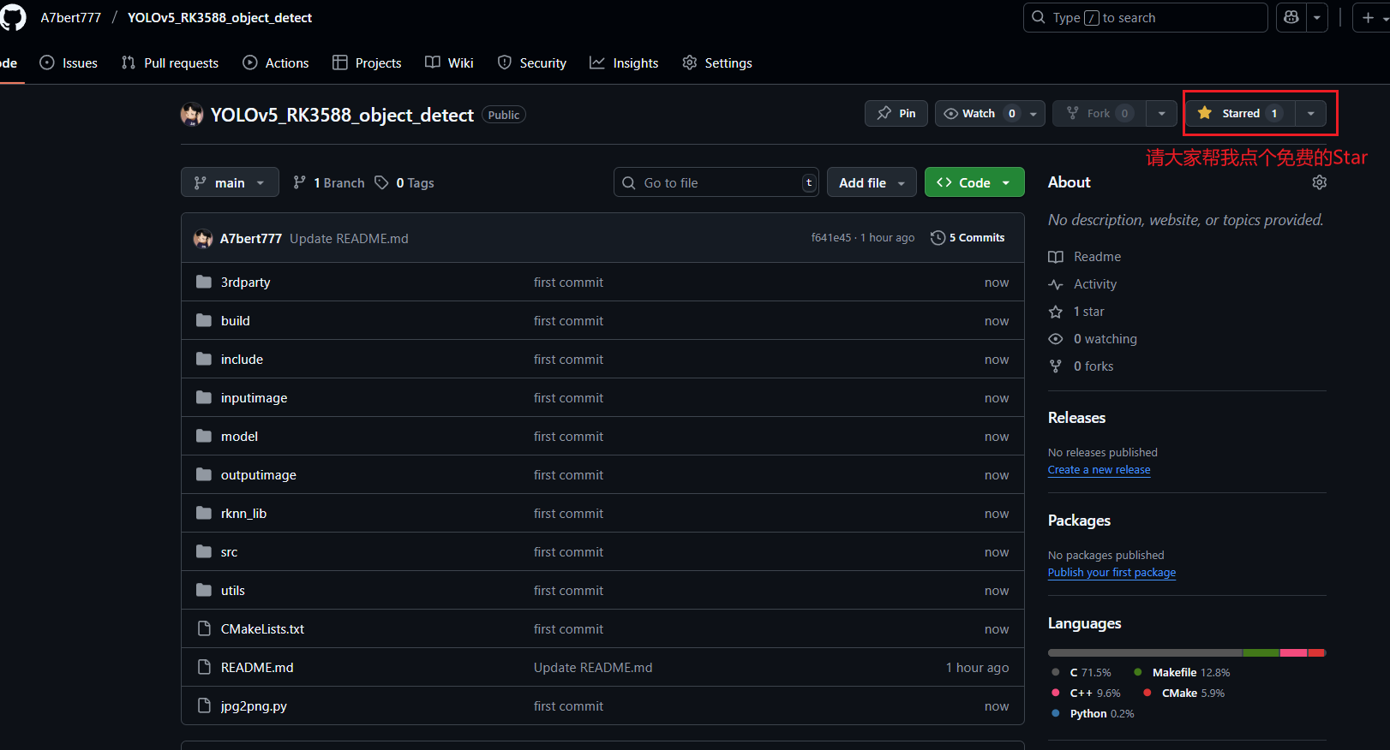This screenshot has height=750, width=1390.
Task: Click the A7bert777 owner link in breadcrumb
Action: [x=70, y=17]
